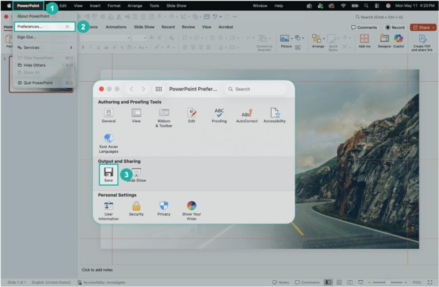439x287 pixels.
Task: Open East Asian Languages preferences
Action: pos(109,143)
